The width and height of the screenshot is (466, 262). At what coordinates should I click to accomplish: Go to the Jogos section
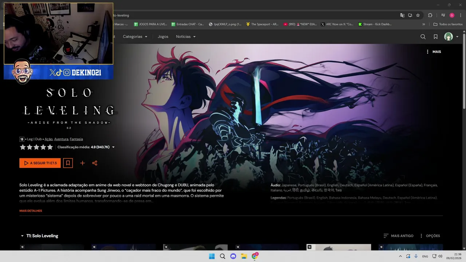(163, 37)
